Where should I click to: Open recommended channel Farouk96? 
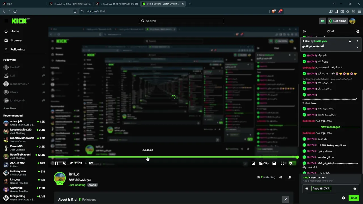(24, 148)
